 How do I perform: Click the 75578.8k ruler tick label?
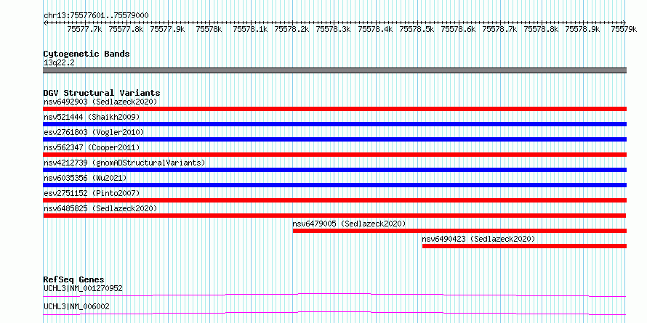(x=542, y=29)
